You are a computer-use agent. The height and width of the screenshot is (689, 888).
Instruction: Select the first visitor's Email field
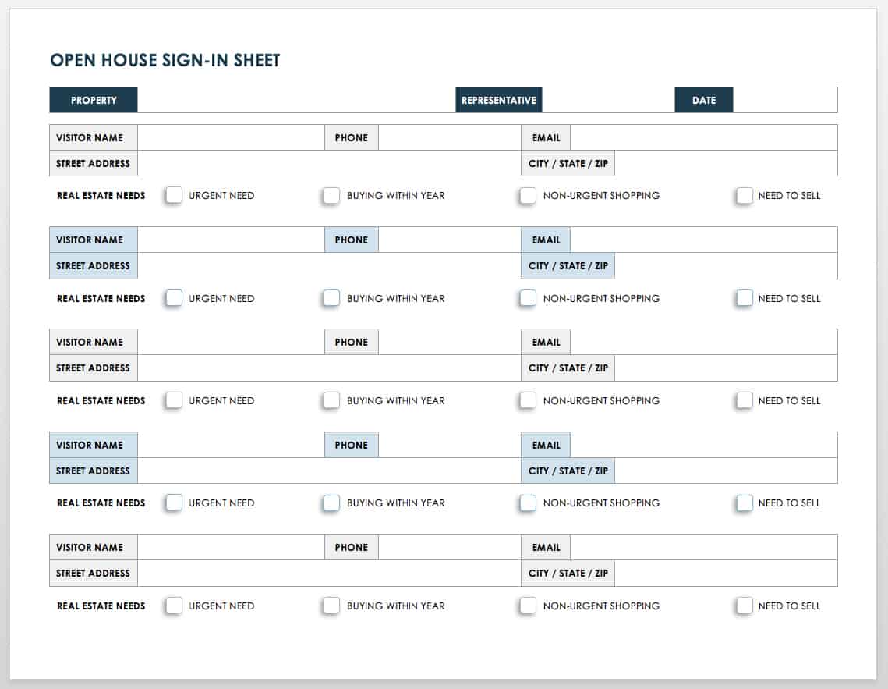(704, 137)
